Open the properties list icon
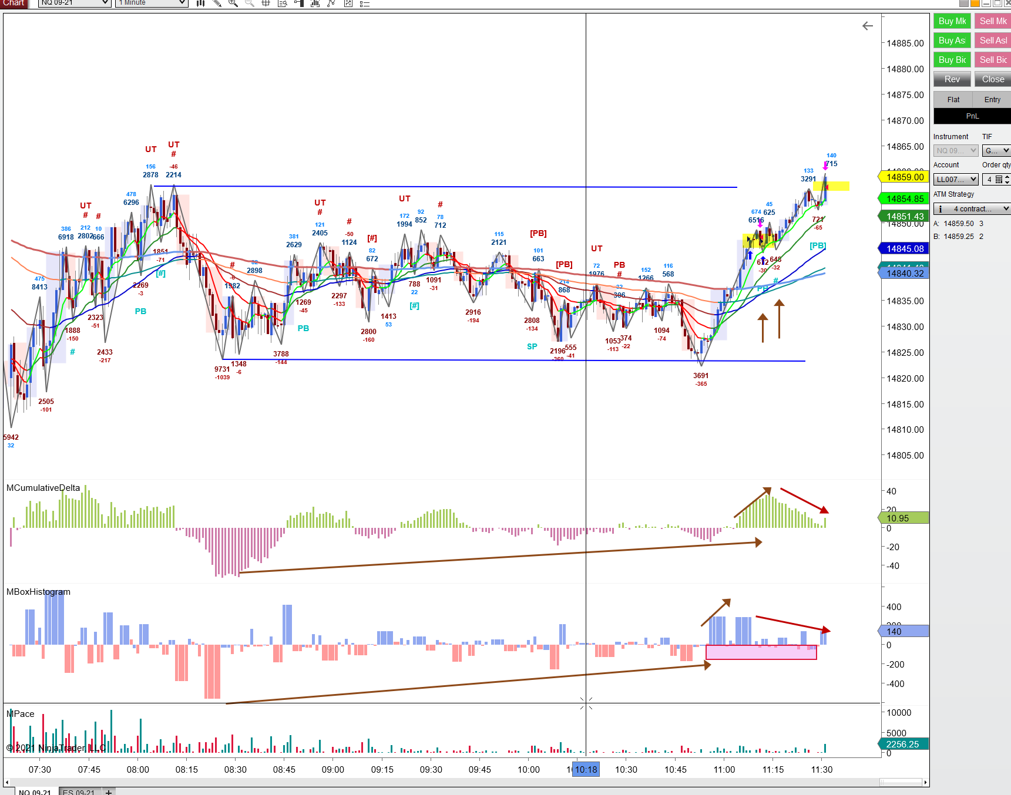 (364, 3)
